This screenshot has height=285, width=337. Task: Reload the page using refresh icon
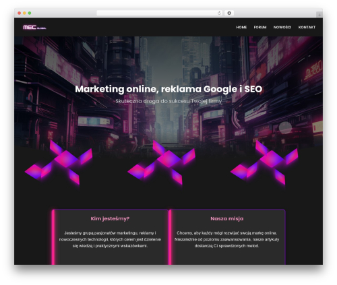[x=219, y=13]
